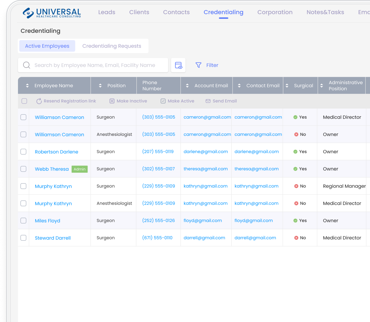Click phone number (252) 555-0126
This screenshot has width=370, height=322.
coord(159,220)
